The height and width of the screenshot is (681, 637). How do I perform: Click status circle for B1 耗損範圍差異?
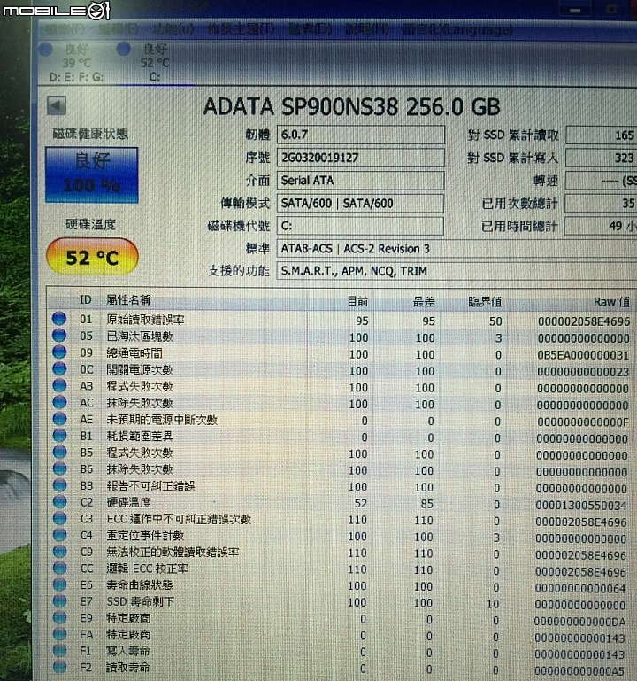point(59,435)
